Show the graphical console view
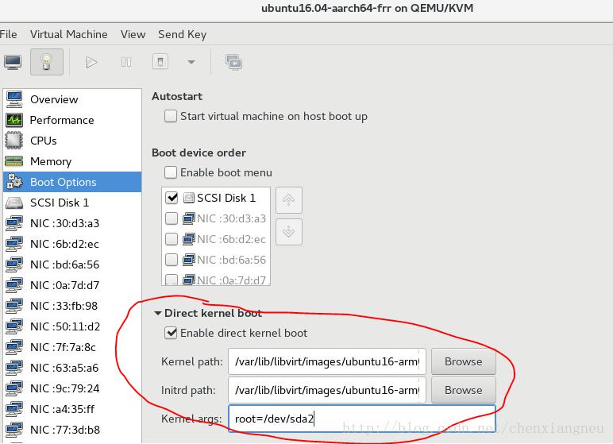613x444 pixels. [13, 62]
